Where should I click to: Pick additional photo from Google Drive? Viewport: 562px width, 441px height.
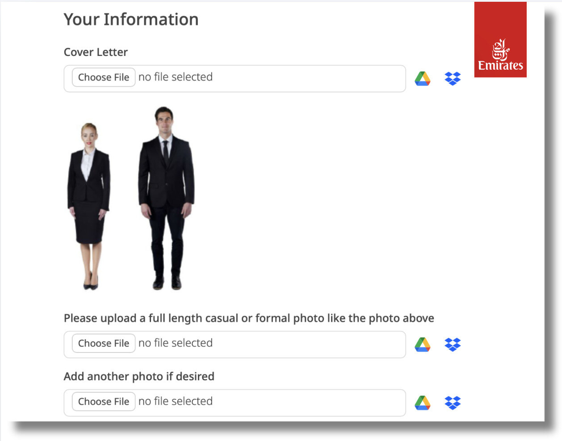pos(422,403)
